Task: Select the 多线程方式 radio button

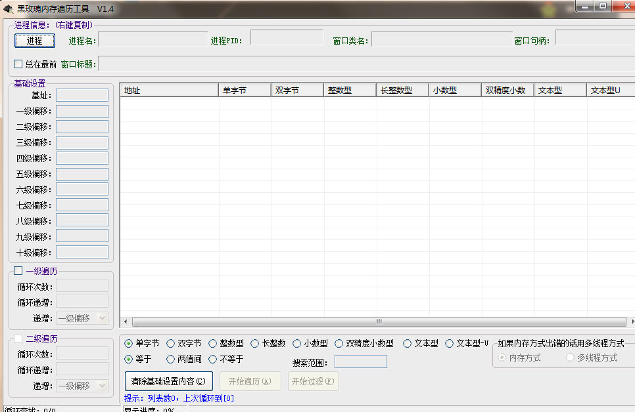Action: (x=570, y=358)
